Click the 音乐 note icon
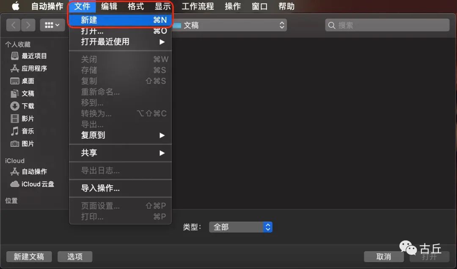 pyautogui.click(x=14, y=131)
